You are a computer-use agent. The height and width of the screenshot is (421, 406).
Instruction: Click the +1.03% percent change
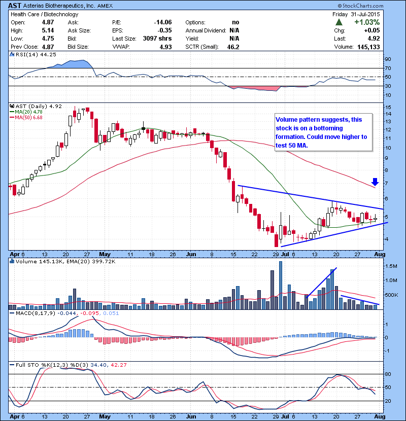(367, 22)
